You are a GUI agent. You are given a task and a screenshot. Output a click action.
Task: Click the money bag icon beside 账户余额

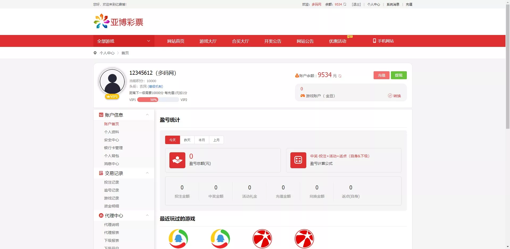click(x=297, y=75)
